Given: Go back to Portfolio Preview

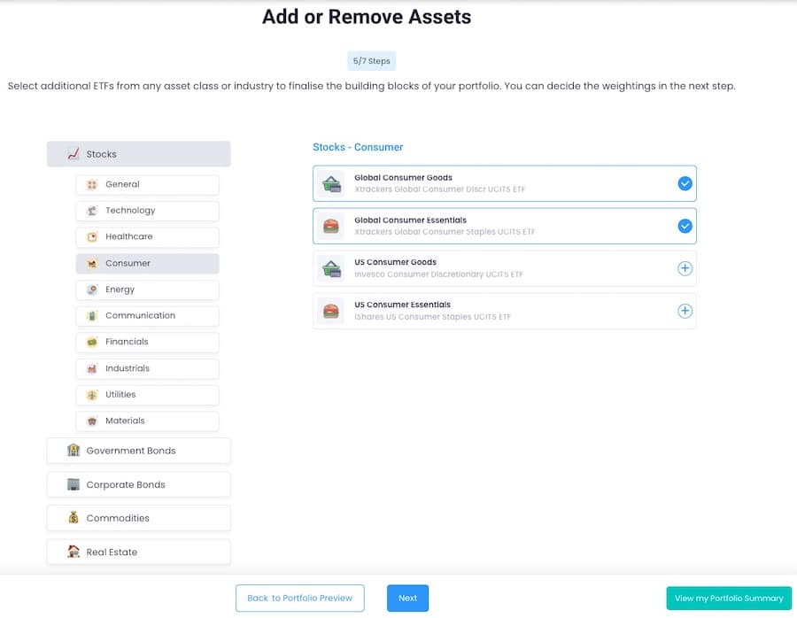Looking at the screenshot, I should pos(300,599).
